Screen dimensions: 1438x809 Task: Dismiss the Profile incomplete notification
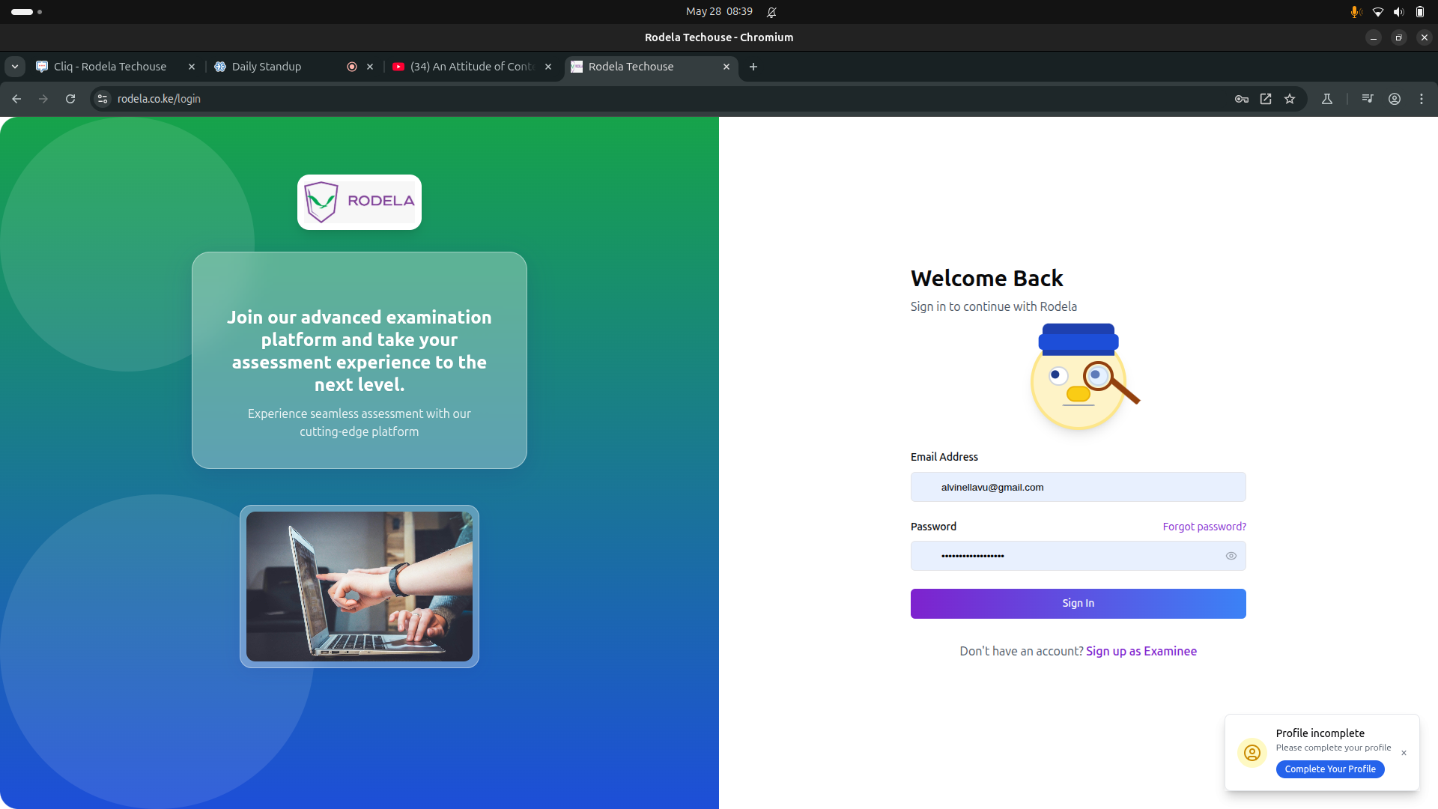(1404, 753)
